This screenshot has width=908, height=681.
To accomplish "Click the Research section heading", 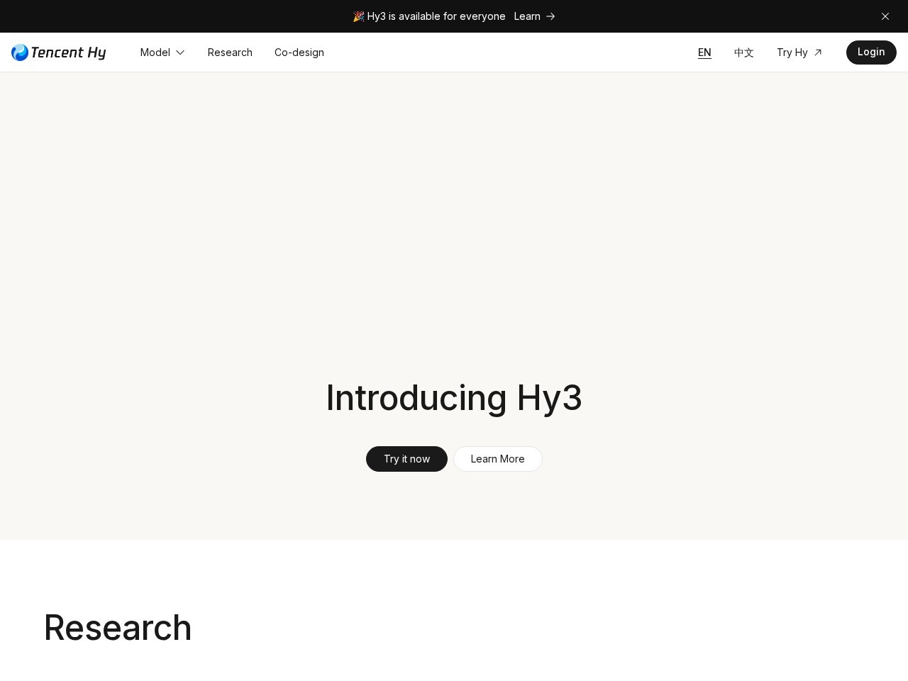I will tap(118, 628).
